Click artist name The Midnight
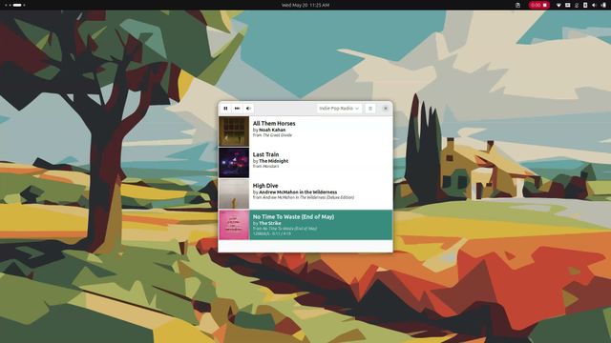Image resolution: width=611 pixels, height=343 pixels. (274, 161)
